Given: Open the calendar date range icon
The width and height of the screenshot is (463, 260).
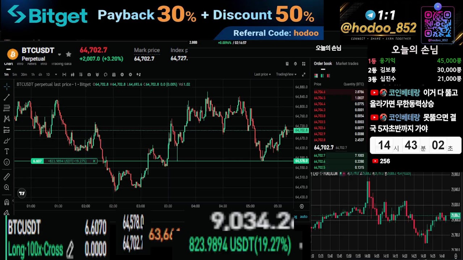Looking at the screenshot, I should 114,74.
